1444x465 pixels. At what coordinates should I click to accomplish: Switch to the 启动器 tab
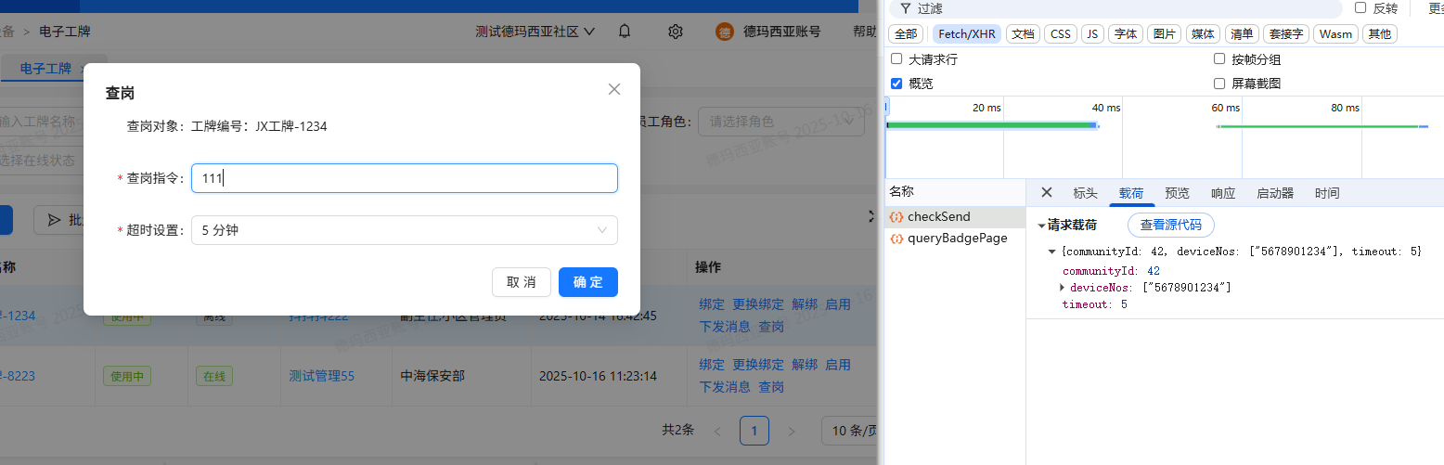point(1275,193)
